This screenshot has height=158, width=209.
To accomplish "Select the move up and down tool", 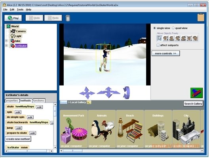I will click(x=165, y=38).
